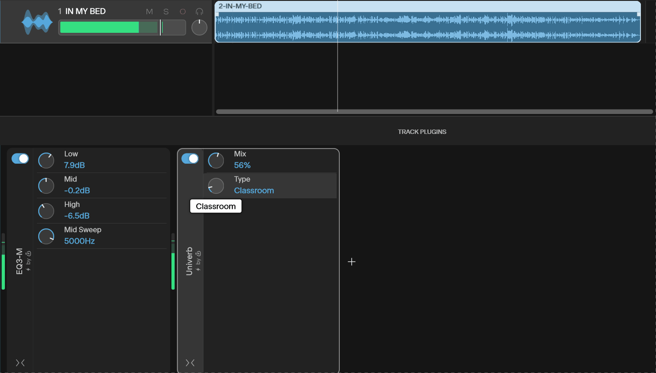Mute the IN MY BED track
This screenshot has height=373, width=656.
tap(149, 12)
